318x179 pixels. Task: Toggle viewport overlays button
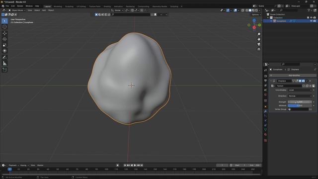[x=235, y=10]
